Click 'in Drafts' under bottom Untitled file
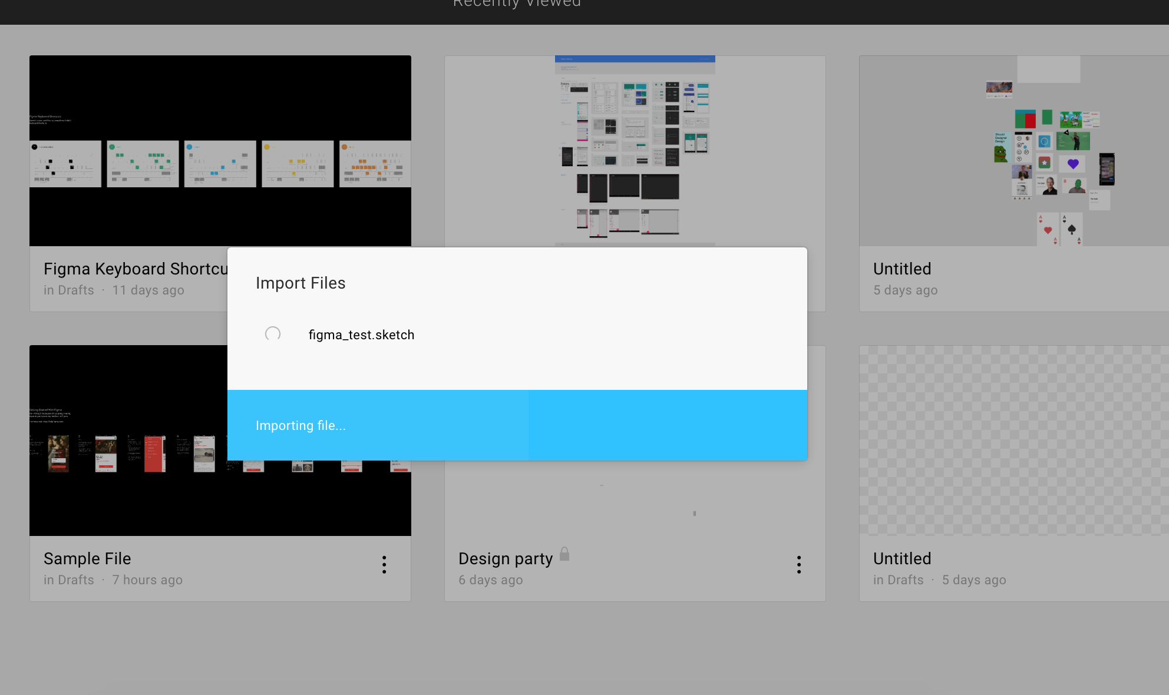The height and width of the screenshot is (695, 1169). 898,580
